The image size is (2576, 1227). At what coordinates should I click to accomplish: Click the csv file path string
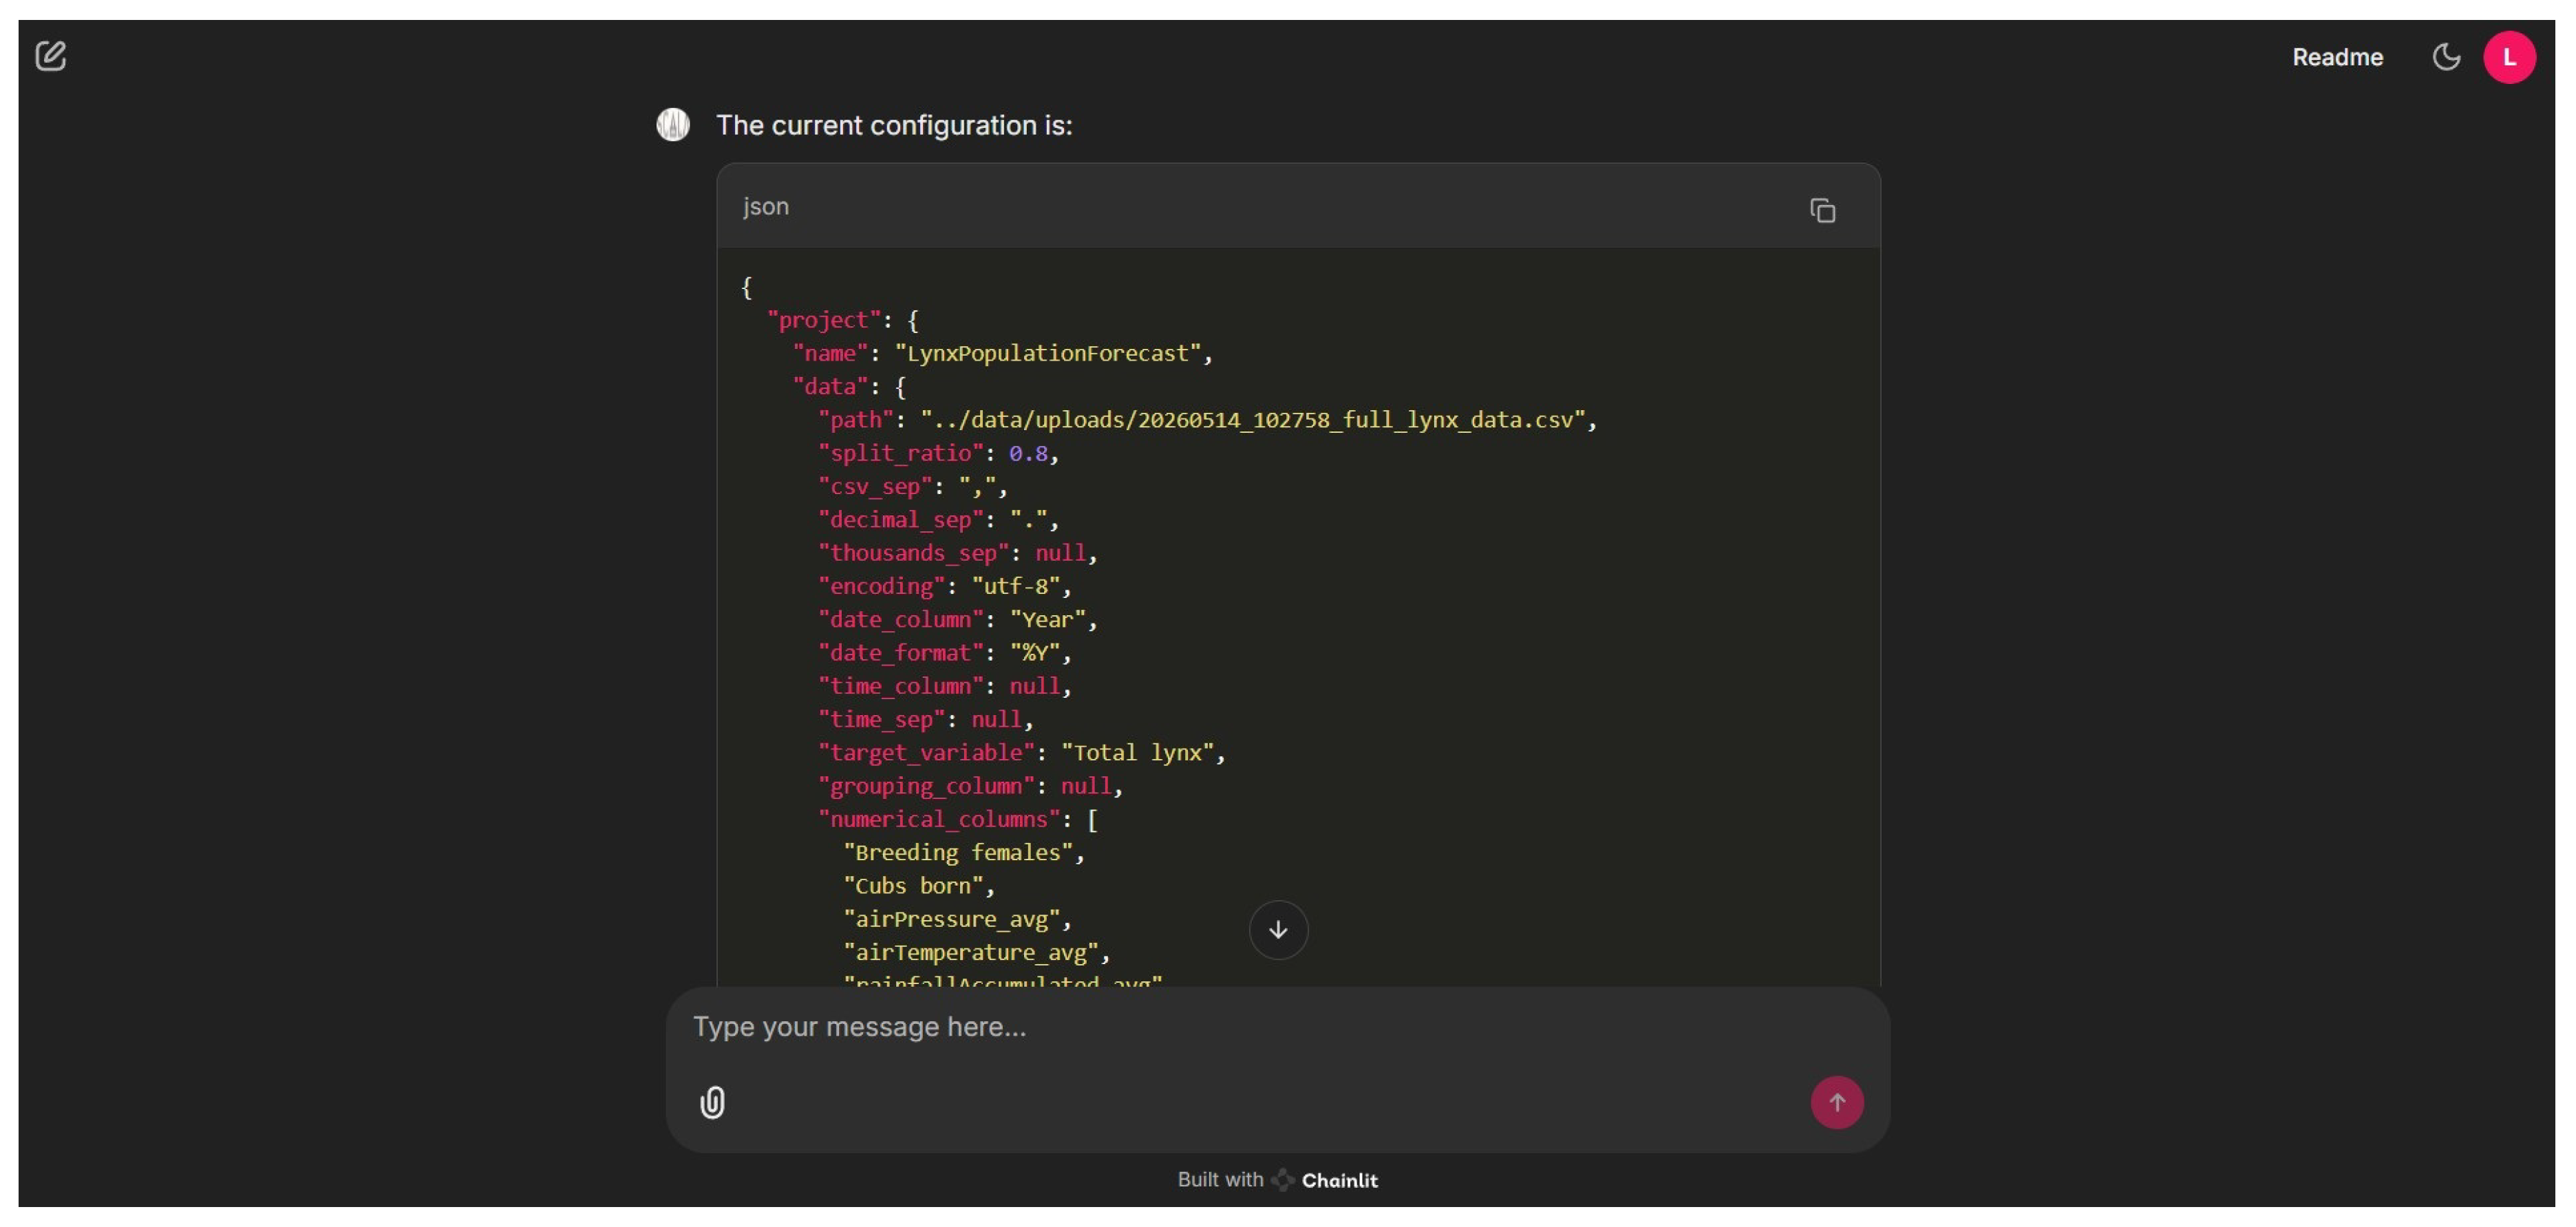[x=1253, y=420]
